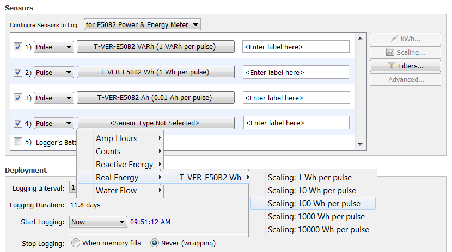This screenshot has width=452, height=252.
Task: Click the Filters funnel icon button
Action: (405, 66)
